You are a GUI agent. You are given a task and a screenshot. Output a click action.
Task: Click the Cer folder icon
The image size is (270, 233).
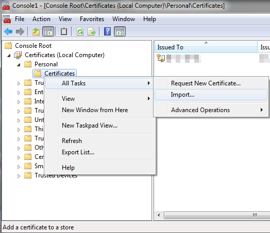[x=28, y=157]
